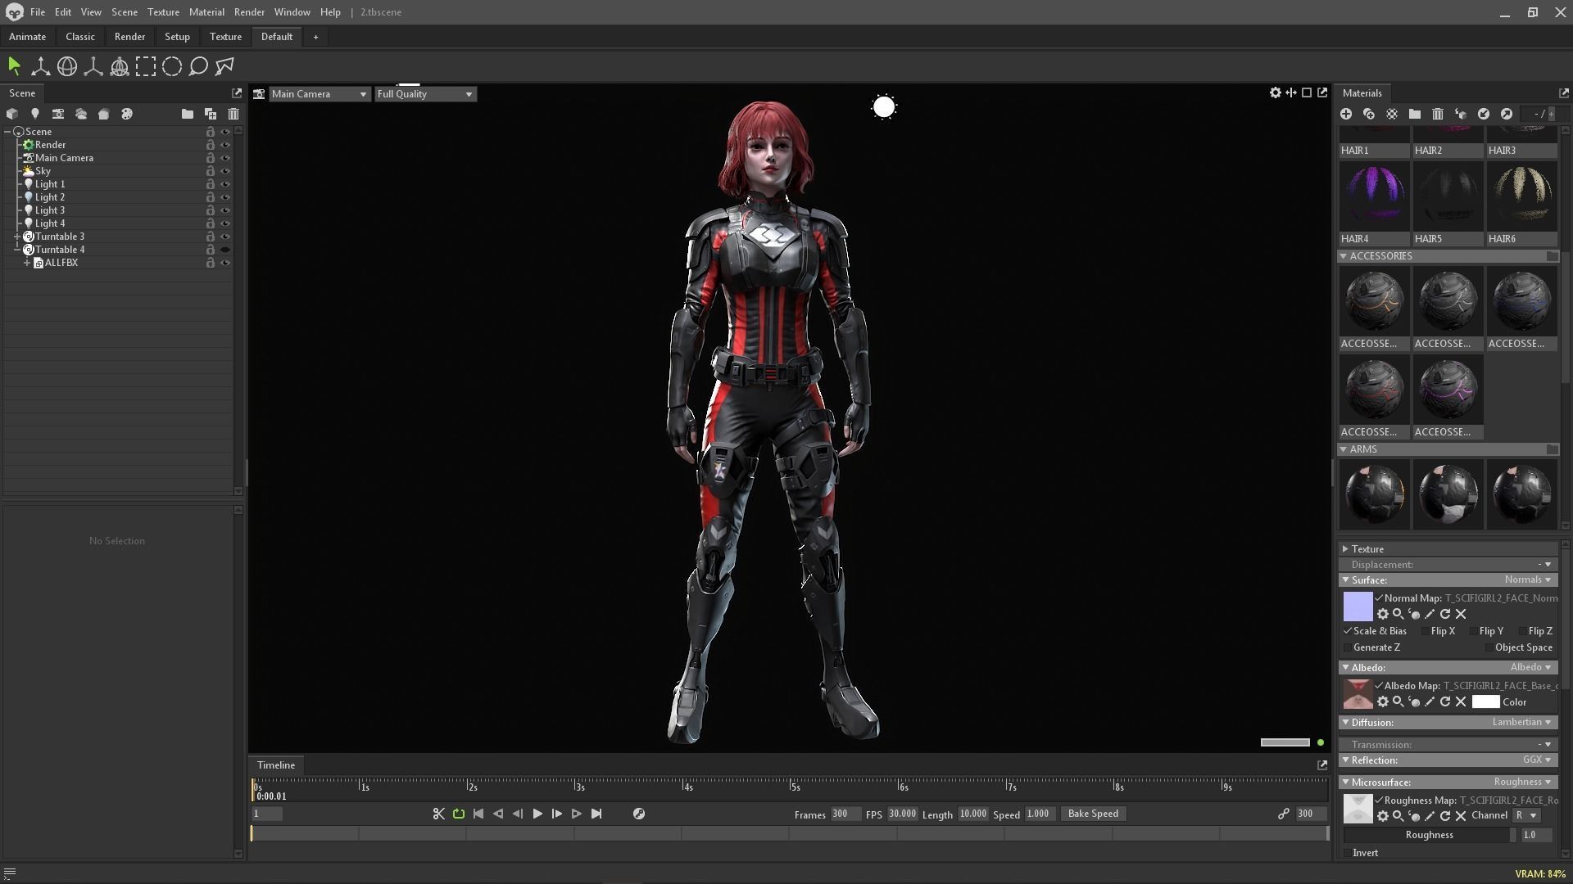Open the Diffusion Lambertian dropdown

point(1521,722)
